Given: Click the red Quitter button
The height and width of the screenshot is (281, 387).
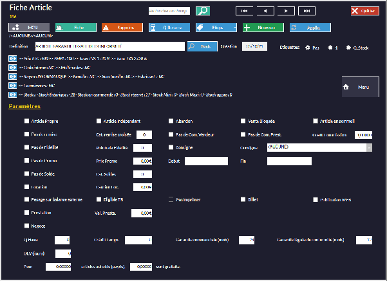Looking at the screenshot, I should click(x=364, y=11).
